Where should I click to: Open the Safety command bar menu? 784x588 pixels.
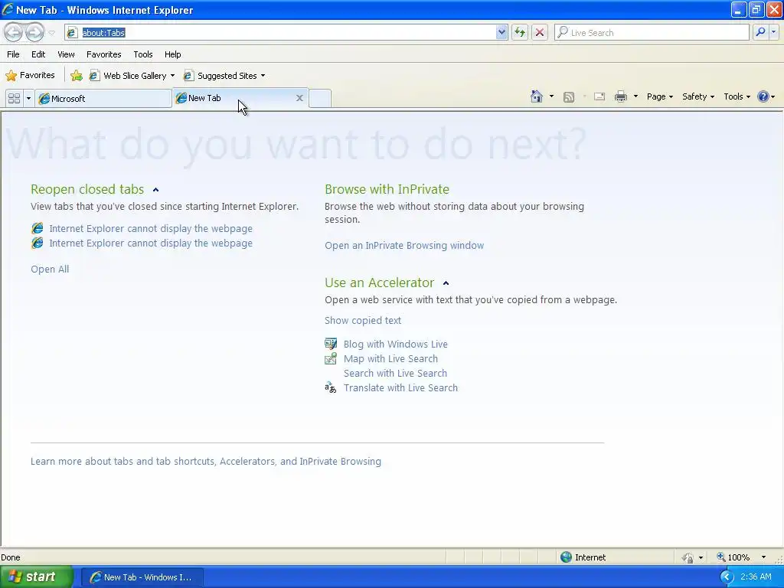coord(698,96)
